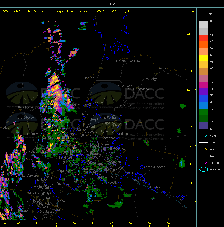Click the 'dBZ' title in top bar
Image resolution: width=224 pixels, height=227 pixels.
pos(112,4)
